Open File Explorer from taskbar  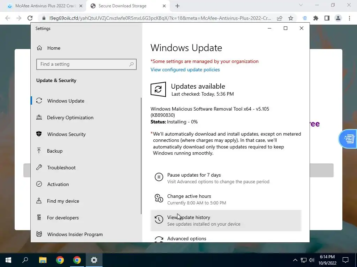[x=43, y=260]
